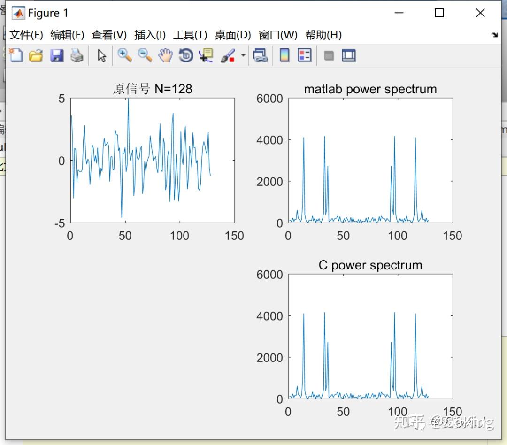Click inside the original signal axes

(153, 161)
